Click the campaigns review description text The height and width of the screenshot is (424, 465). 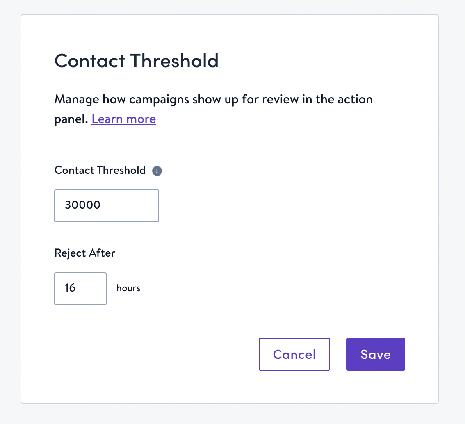point(213,99)
